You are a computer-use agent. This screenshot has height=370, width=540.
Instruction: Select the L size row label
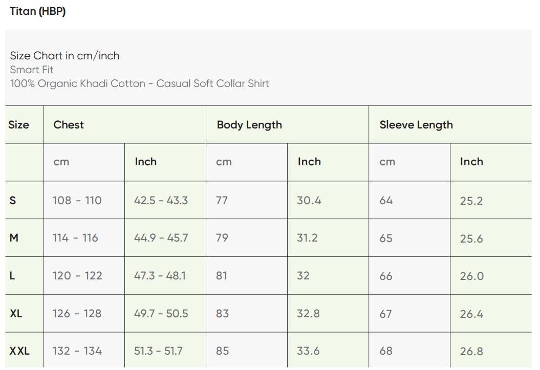(x=12, y=276)
